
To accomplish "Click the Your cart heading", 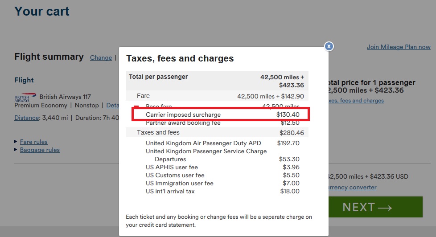I will point(42,12).
